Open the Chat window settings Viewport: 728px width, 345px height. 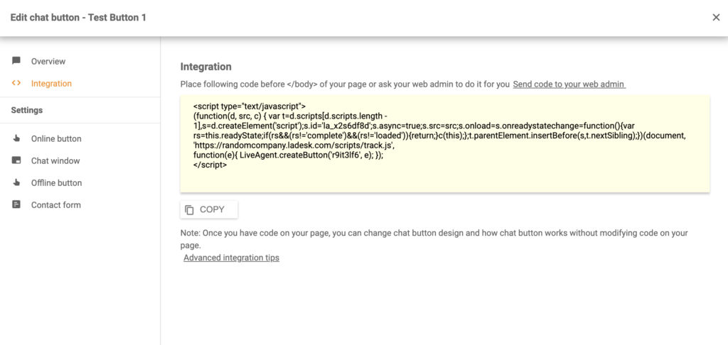point(55,161)
